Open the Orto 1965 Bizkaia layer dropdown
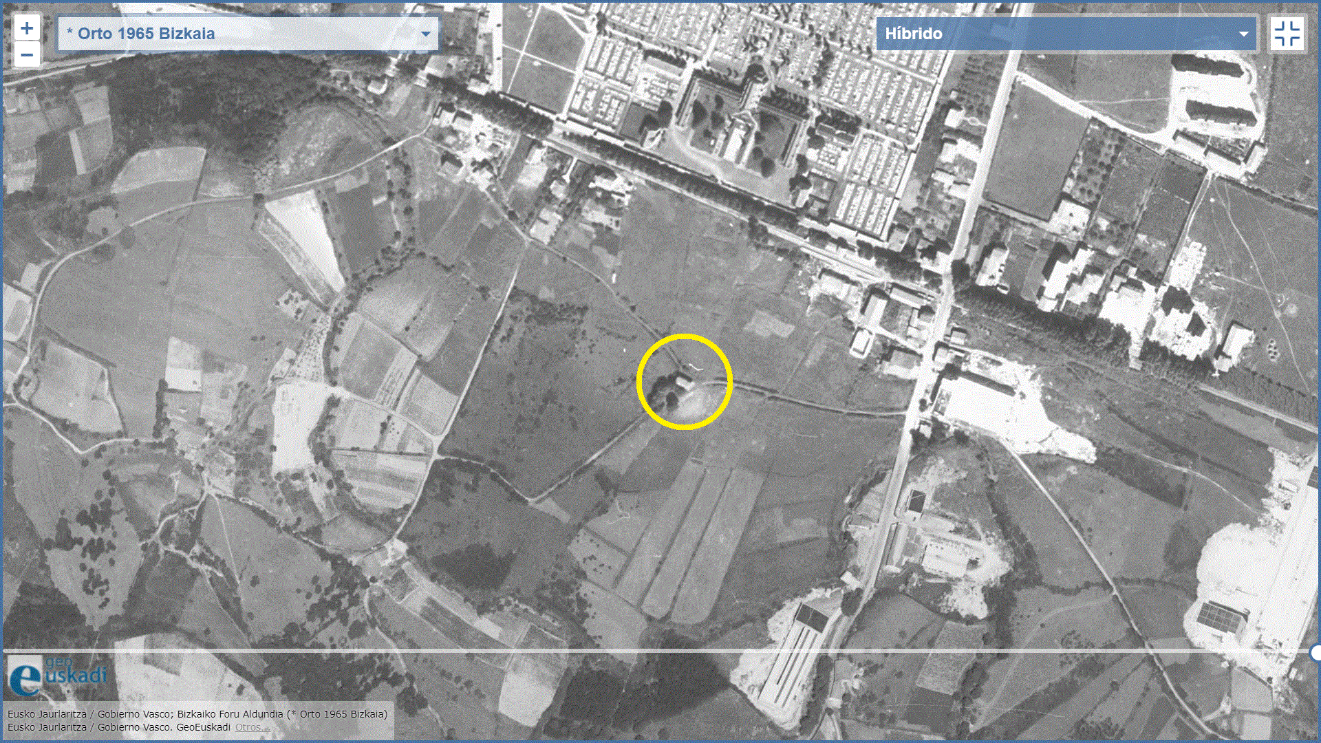Viewport: 1321px width, 743px height. point(248,34)
